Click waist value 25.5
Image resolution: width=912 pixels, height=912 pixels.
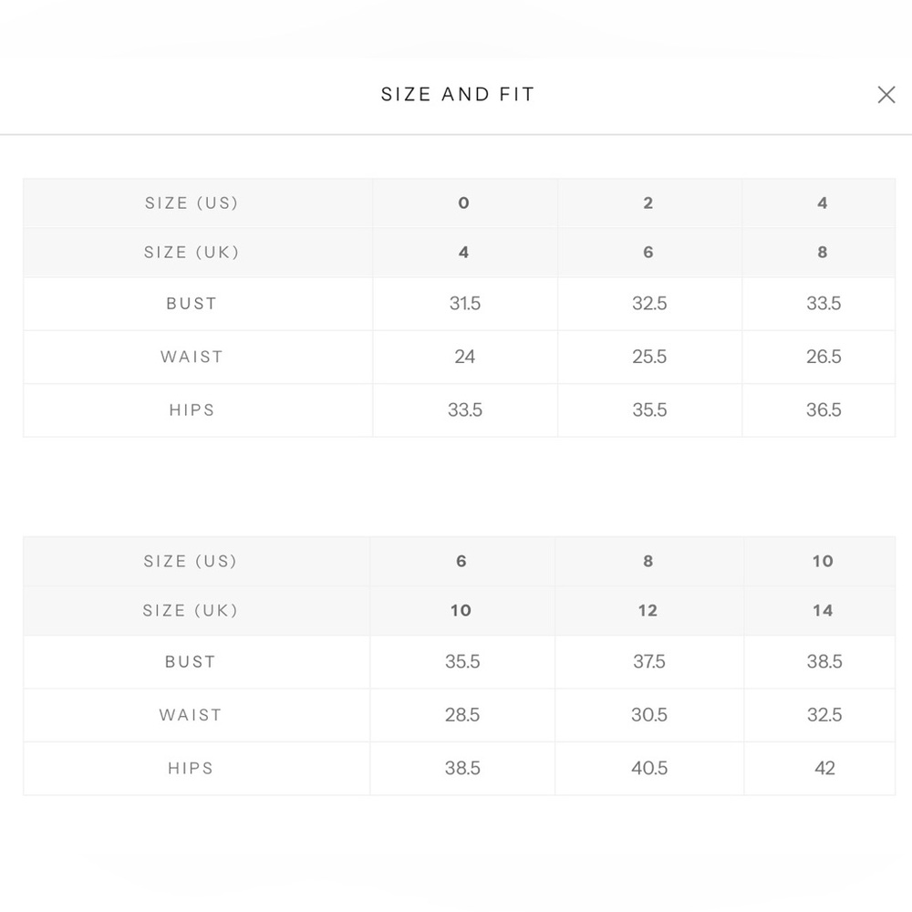point(649,357)
